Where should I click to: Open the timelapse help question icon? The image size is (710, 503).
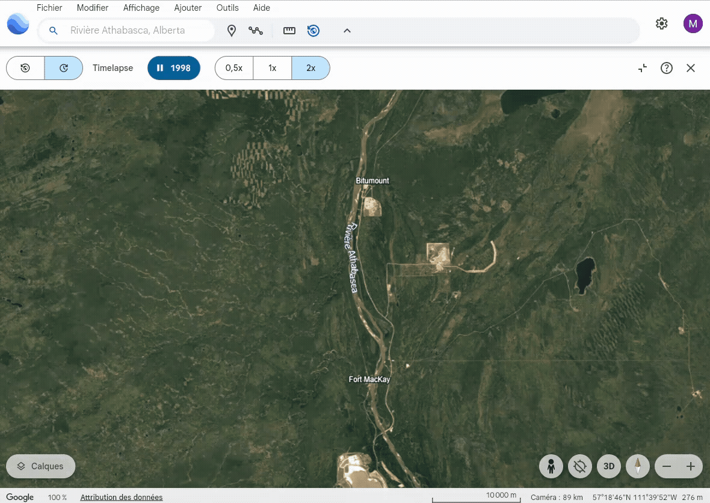tap(667, 68)
